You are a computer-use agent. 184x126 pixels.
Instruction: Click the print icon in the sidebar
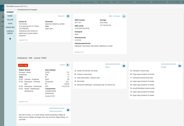pos(10,39)
